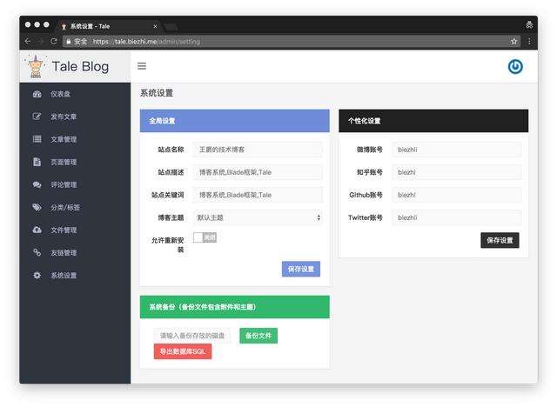Click the article management list icon

[37, 139]
